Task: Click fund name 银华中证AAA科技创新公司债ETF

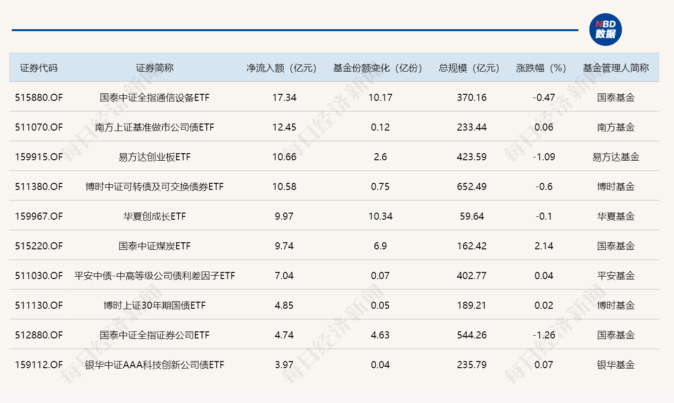Action: [x=155, y=365]
